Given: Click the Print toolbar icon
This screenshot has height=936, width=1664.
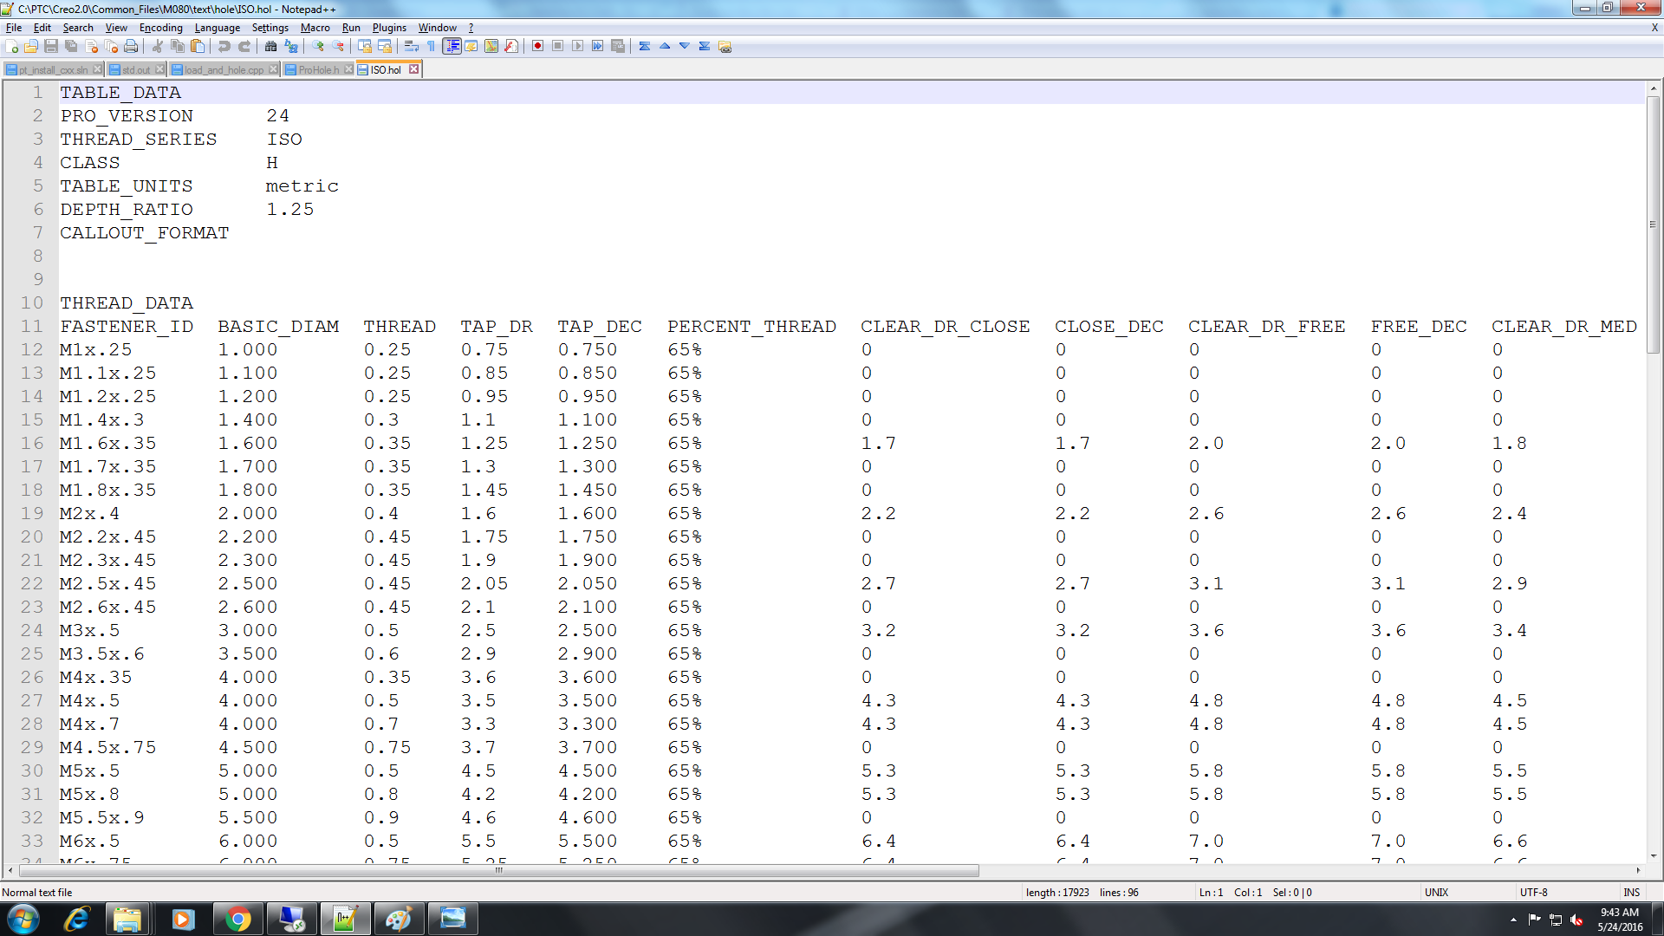Looking at the screenshot, I should pyautogui.click(x=131, y=46).
